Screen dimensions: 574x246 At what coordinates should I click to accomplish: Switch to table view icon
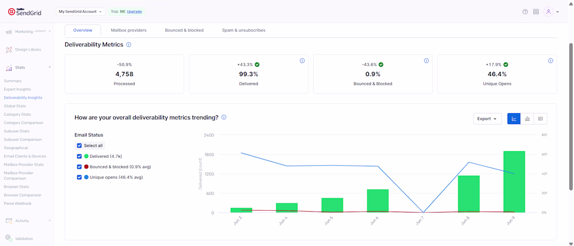pyautogui.click(x=540, y=119)
